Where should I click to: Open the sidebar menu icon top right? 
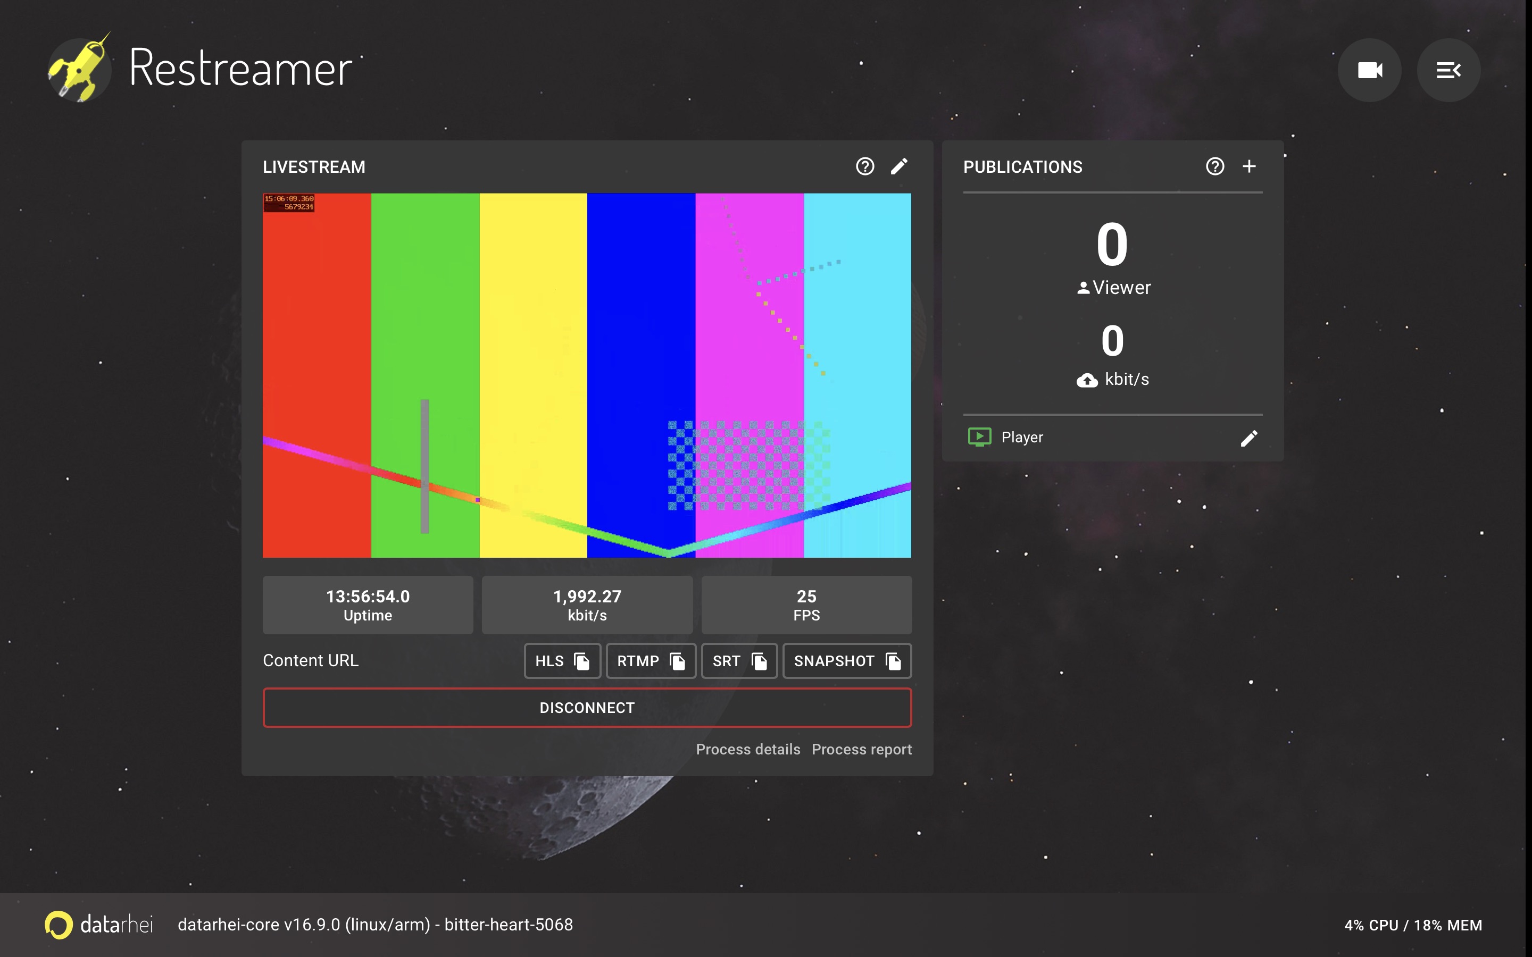coord(1448,70)
